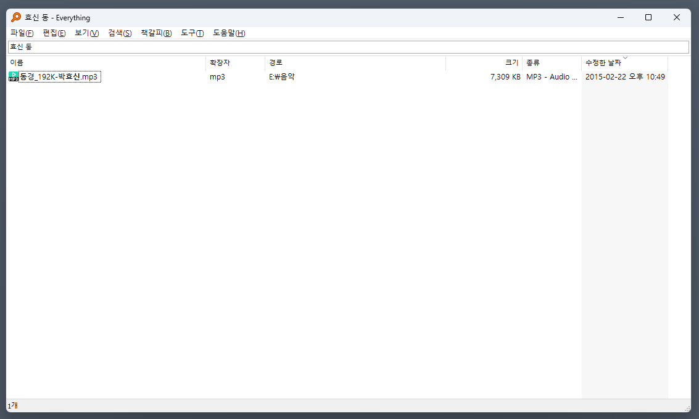This screenshot has width=699, height=419.
Task: Open the 파일(F) menu
Action: [20, 33]
